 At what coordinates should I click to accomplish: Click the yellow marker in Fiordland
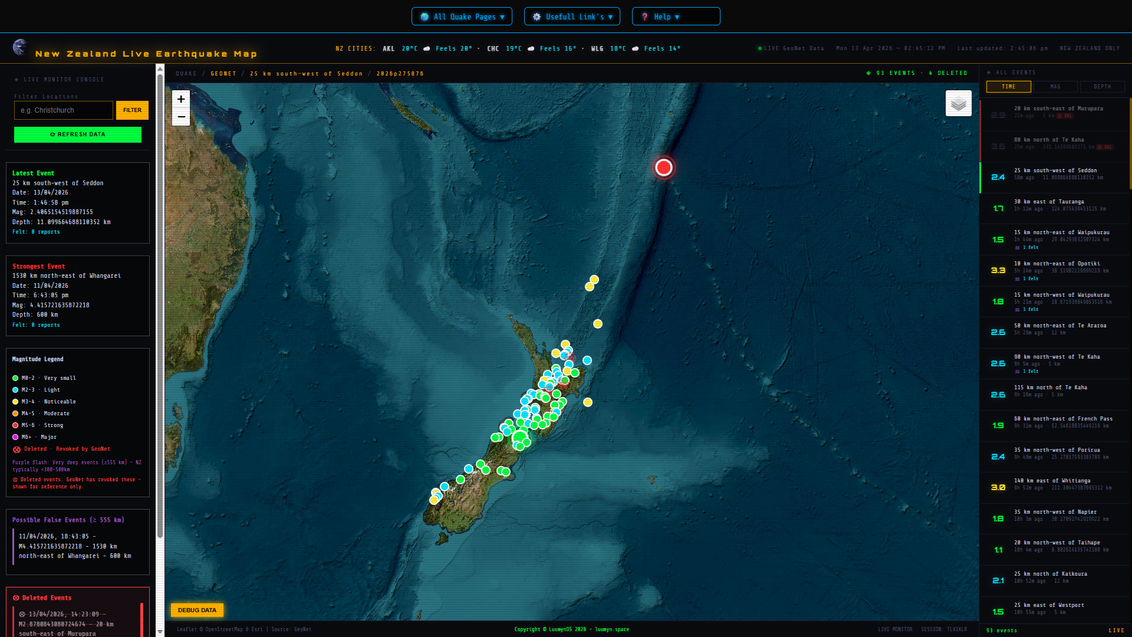pos(434,500)
